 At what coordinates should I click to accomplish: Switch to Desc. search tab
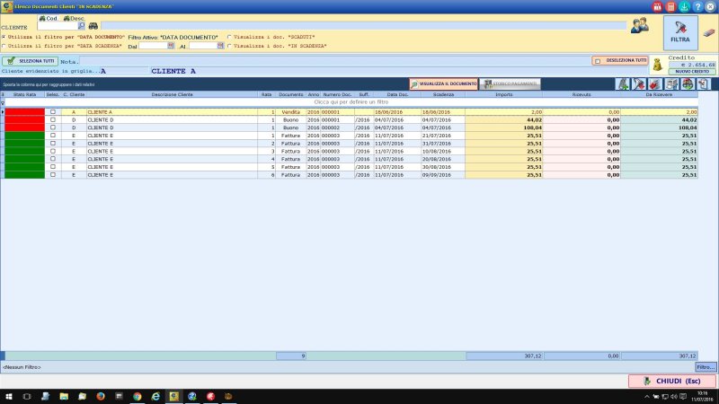click(x=74, y=18)
